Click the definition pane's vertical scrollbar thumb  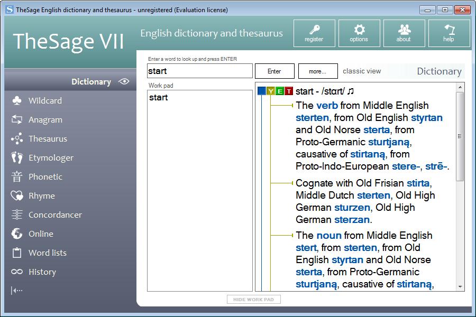pos(460,136)
